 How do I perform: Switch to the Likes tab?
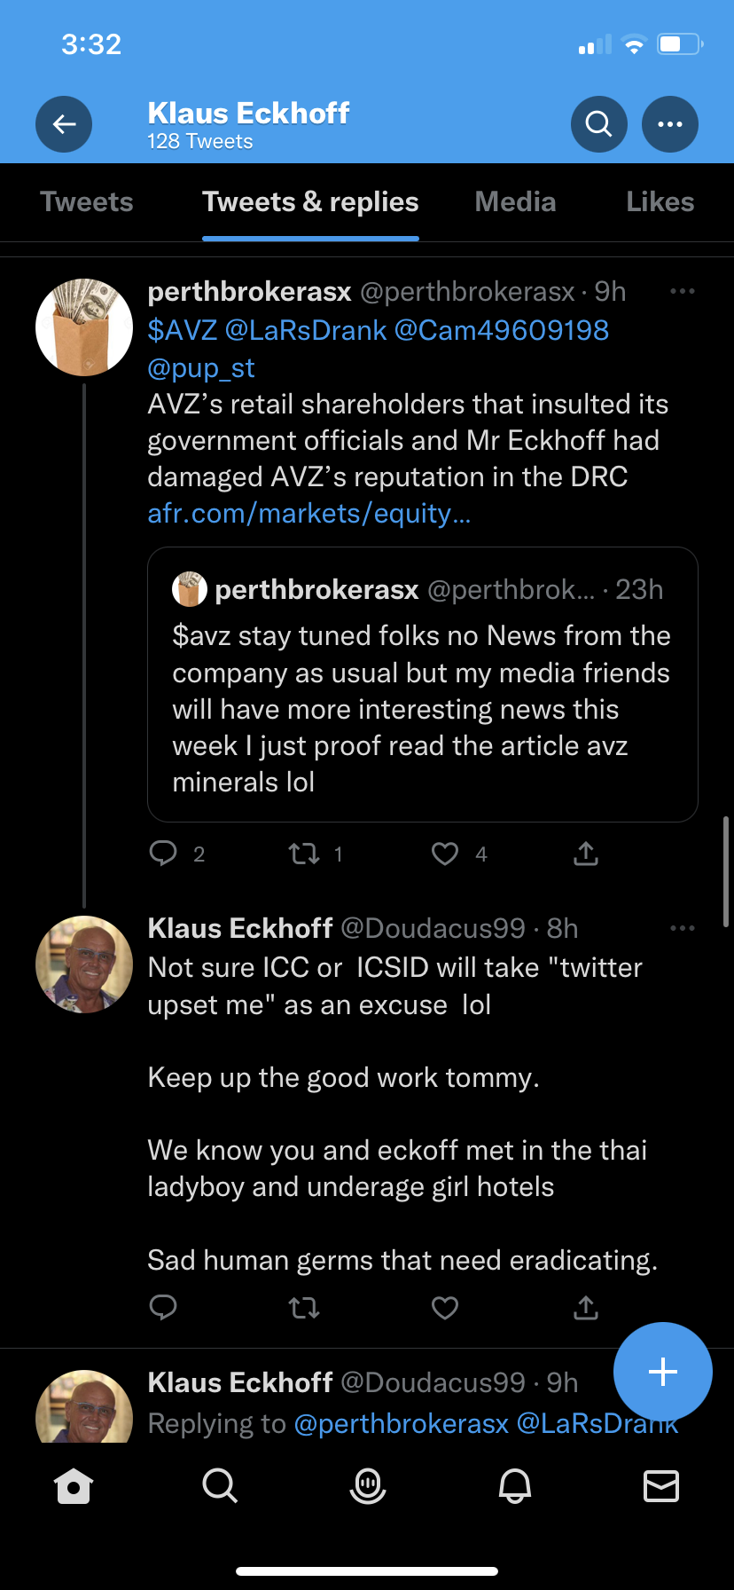coord(660,202)
